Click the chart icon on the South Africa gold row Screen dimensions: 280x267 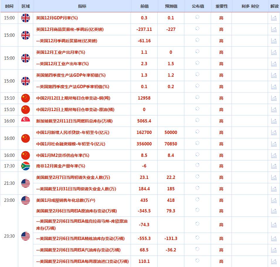tap(274, 166)
